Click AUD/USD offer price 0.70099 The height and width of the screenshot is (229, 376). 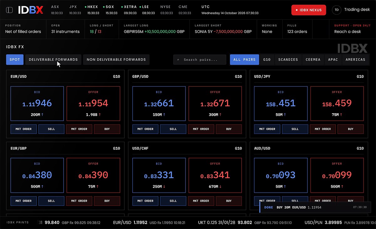[x=337, y=176]
